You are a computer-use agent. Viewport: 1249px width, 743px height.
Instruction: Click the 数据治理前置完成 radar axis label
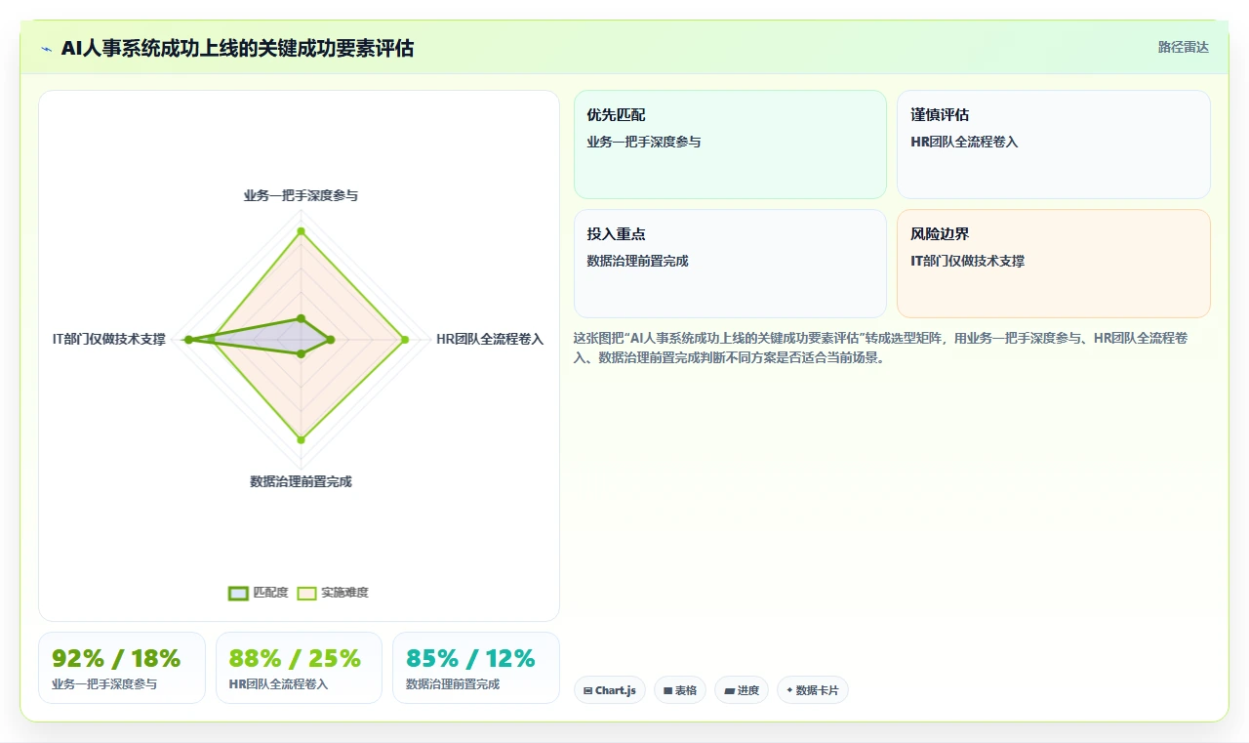pyautogui.click(x=301, y=481)
